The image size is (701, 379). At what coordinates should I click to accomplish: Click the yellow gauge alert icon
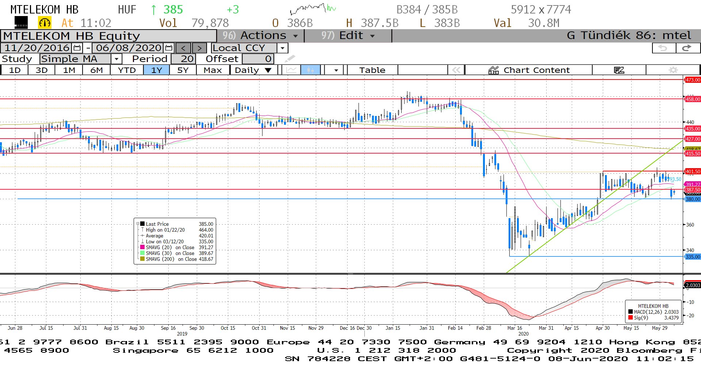[45, 23]
